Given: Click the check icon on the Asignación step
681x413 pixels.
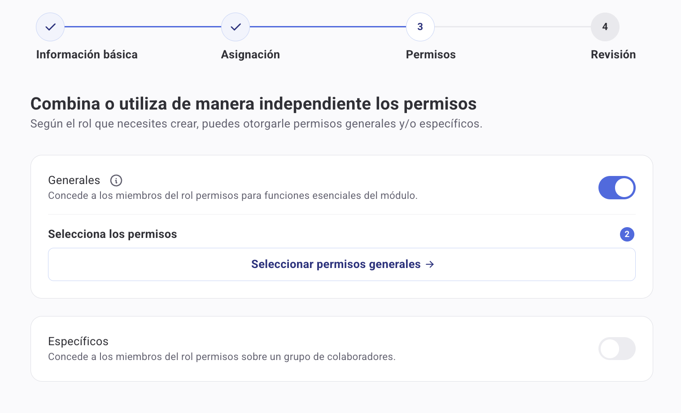Looking at the screenshot, I should click(235, 27).
